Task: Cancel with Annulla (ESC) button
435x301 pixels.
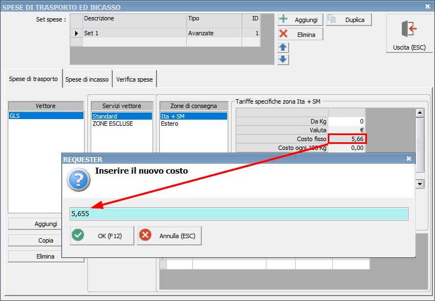Action: point(170,236)
